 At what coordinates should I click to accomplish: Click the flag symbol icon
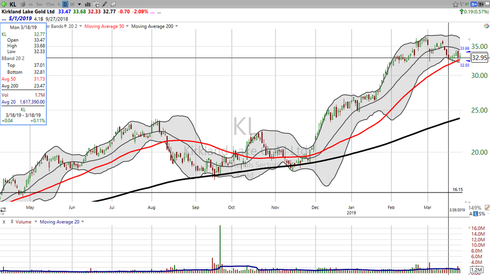pos(461,4)
